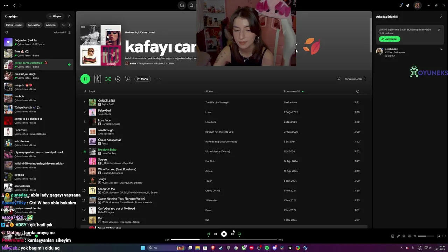Invite collaborators to the playlist
The width and height of the screenshot is (448, 252).
128,79
